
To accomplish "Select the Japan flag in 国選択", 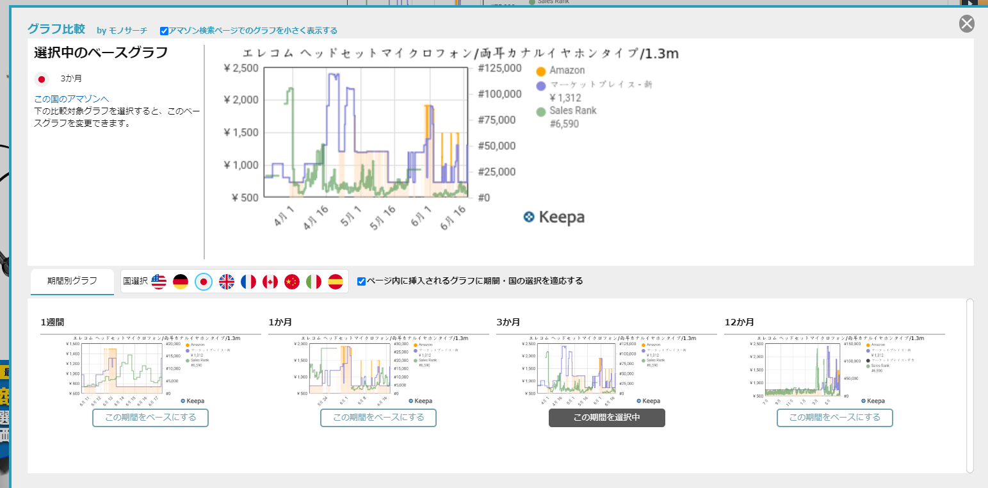I will click(x=204, y=282).
